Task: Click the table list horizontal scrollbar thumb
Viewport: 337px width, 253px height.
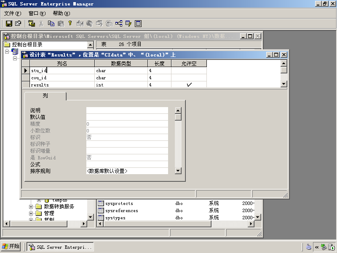Action: pyautogui.click(x=158, y=224)
